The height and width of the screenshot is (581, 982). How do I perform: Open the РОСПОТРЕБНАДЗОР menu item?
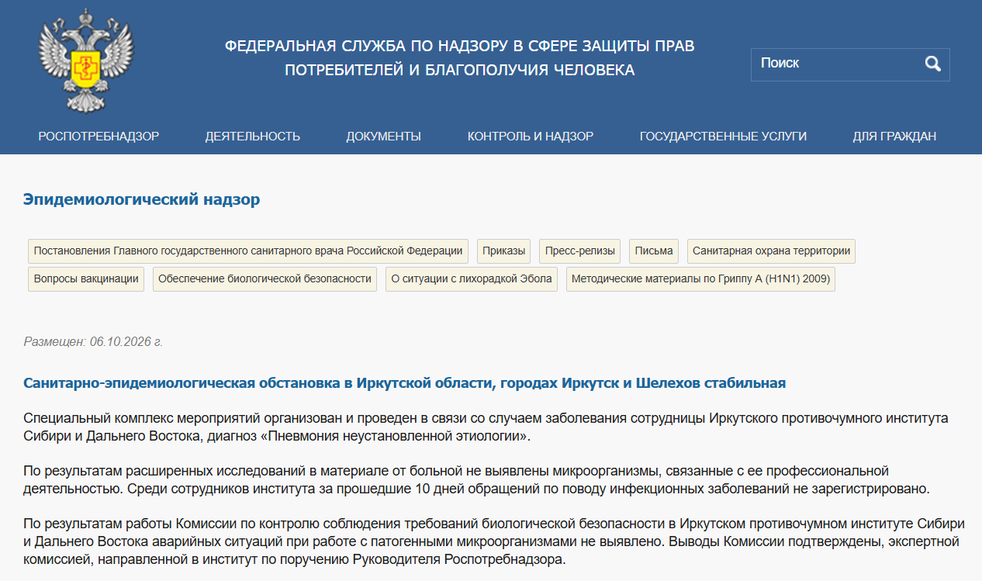click(99, 137)
